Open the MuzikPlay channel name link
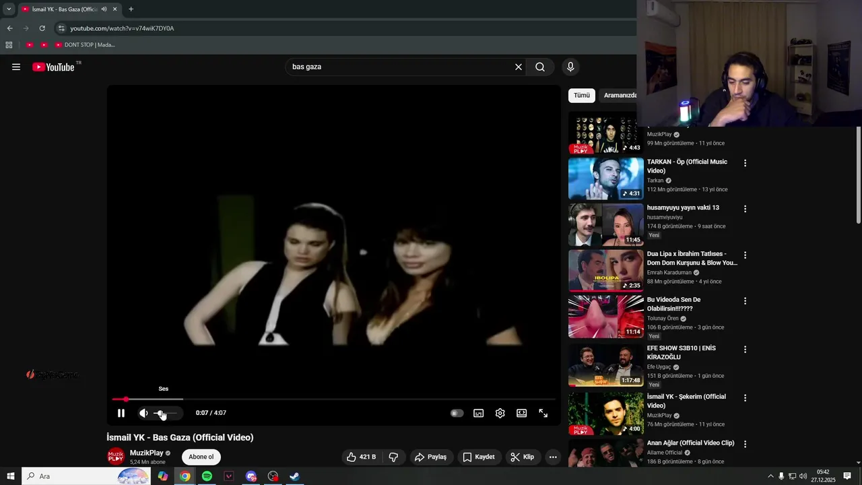 pyautogui.click(x=146, y=453)
